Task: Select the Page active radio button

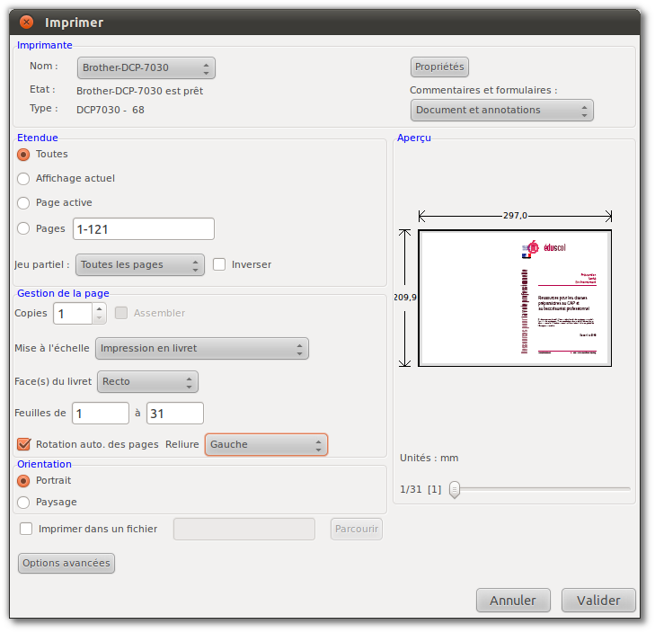Action: [24, 203]
